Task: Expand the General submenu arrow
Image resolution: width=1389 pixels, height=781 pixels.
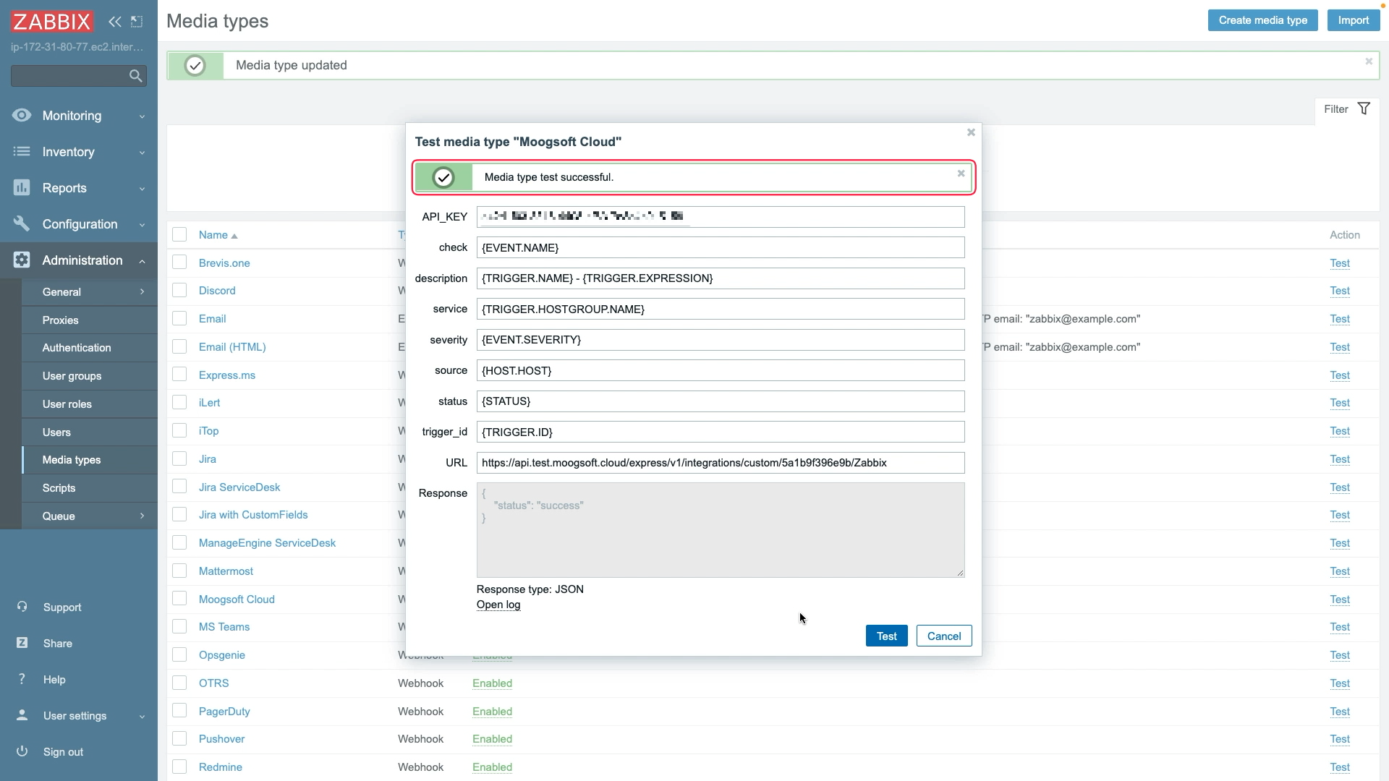Action: [142, 292]
